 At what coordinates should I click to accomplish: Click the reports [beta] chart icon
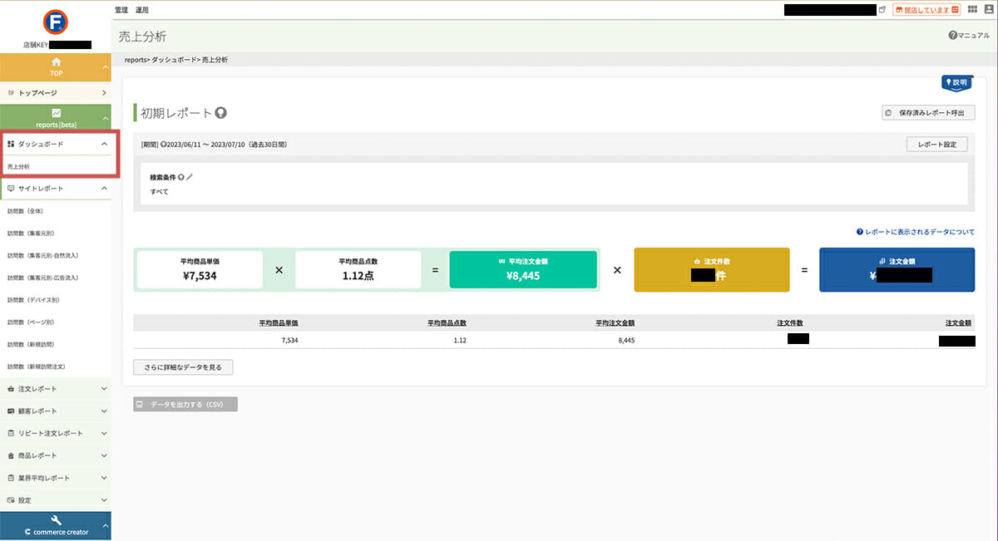[56, 113]
